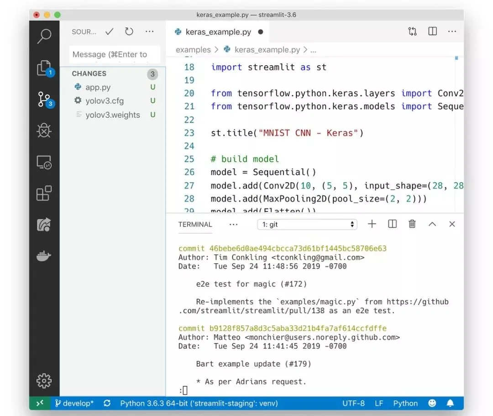493x416 pixels.
Task: Kill terminal with trash icon
Action: (412, 224)
